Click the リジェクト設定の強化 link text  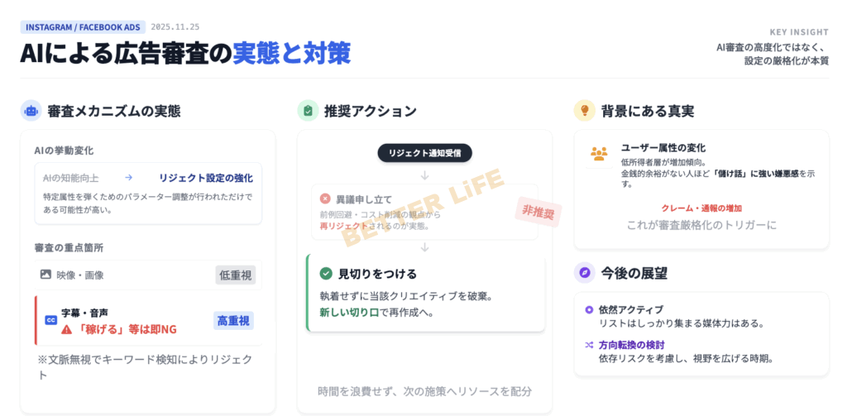pos(206,178)
